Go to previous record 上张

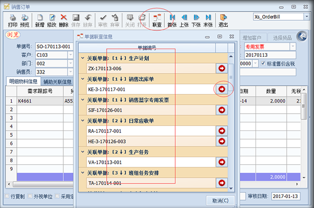(x=184, y=20)
